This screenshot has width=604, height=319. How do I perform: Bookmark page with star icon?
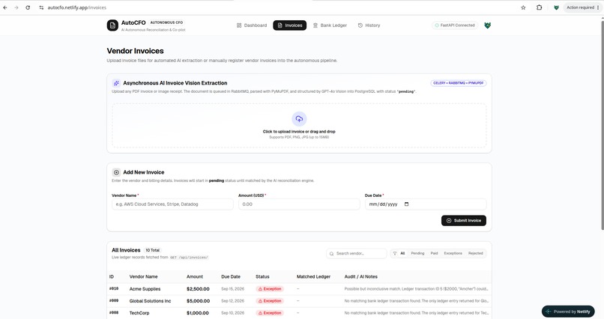coord(523,7)
